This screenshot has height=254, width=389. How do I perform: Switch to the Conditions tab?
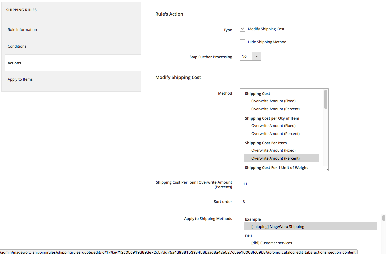(x=17, y=46)
